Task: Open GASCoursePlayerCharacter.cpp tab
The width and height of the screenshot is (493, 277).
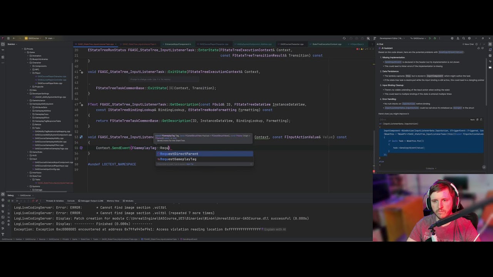Action: coord(214,44)
